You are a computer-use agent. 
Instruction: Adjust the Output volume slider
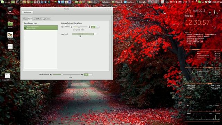tap(67, 74)
